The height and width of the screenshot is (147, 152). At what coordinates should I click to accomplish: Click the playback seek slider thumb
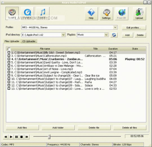(49, 137)
